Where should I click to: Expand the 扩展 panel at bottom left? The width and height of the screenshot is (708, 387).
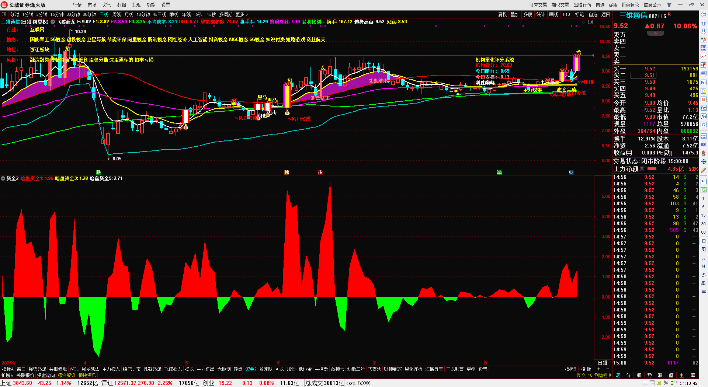pos(7,375)
